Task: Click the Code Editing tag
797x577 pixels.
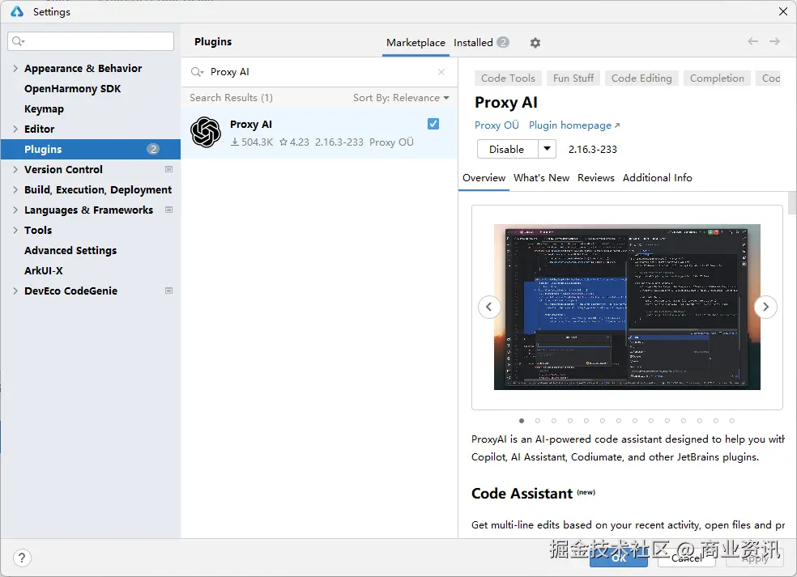Action: (x=641, y=78)
